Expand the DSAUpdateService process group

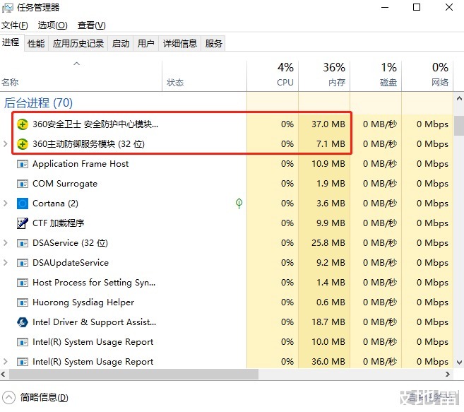click(x=6, y=262)
